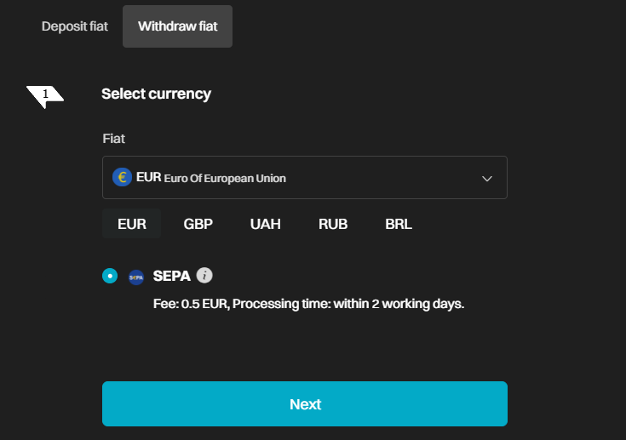Click the SEPA information icon
This screenshot has width=626, height=440.
[204, 275]
